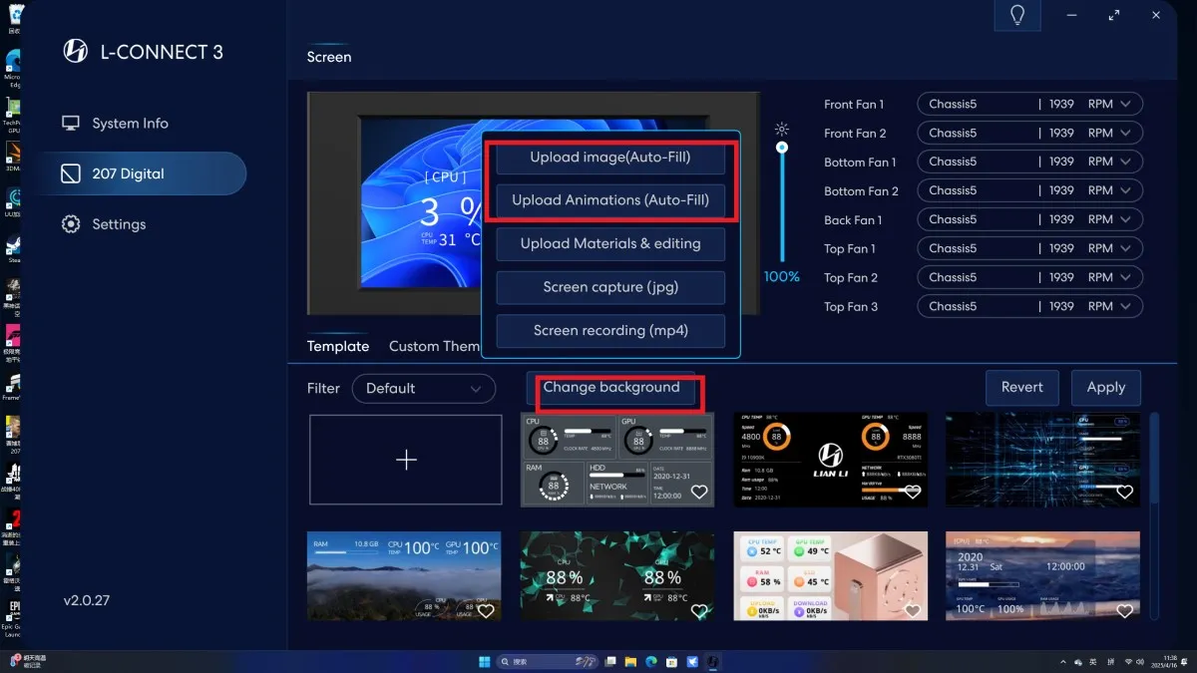Switch to the Template tab
This screenshot has width=1197, height=673.
point(338,346)
